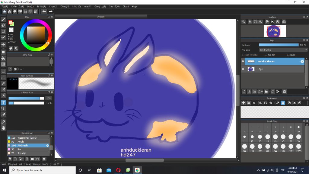Select the Text tool
The height and width of the screenshot is (174, 309).
click(x=3, y=103)
